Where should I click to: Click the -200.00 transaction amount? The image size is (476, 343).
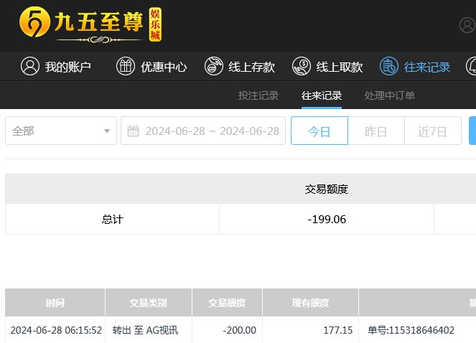click(x=240, y=330)
